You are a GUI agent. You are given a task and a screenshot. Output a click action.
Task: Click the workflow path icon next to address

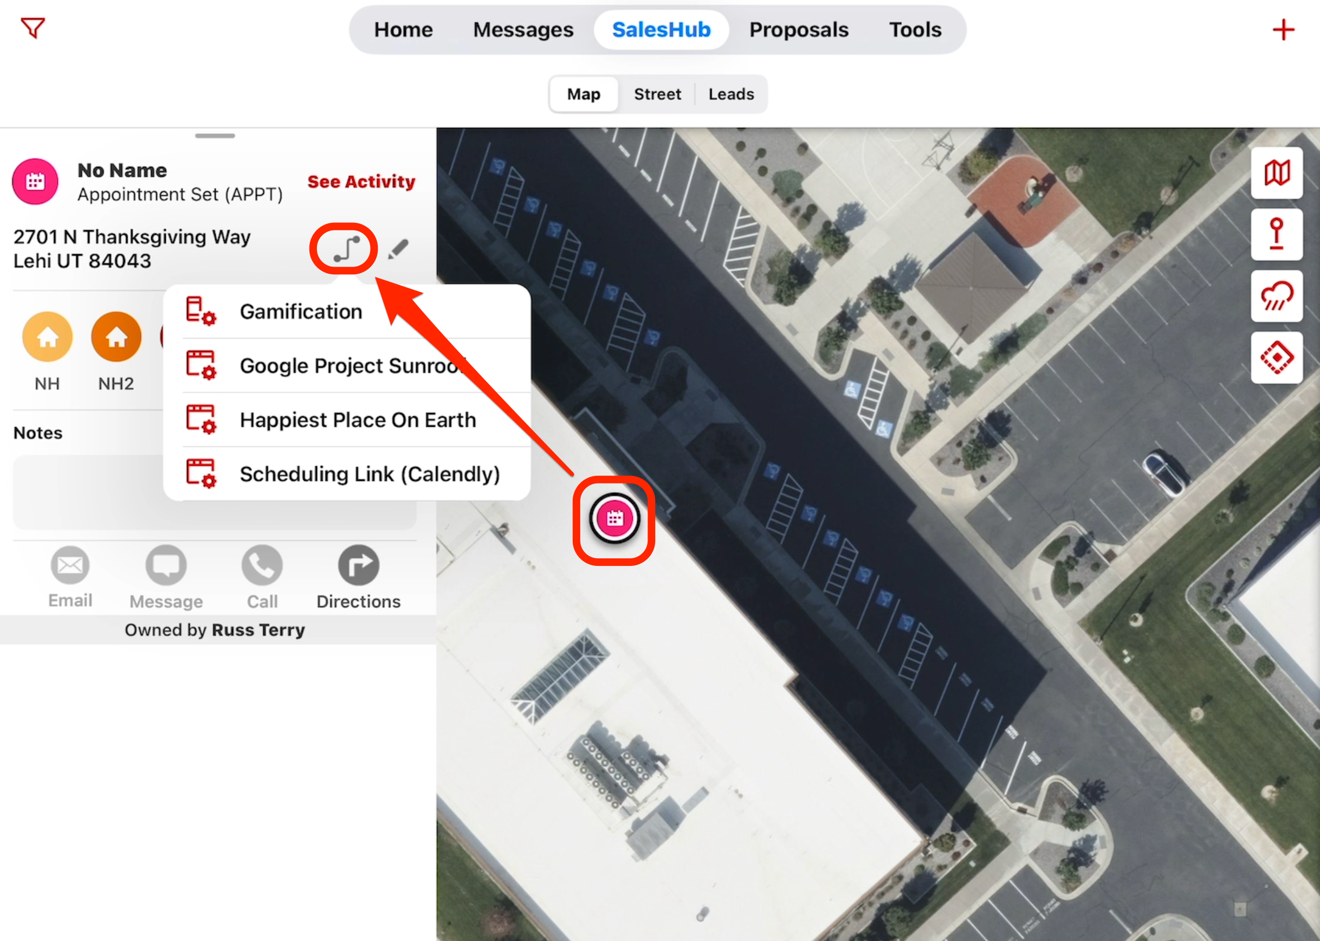click(345, 249)
